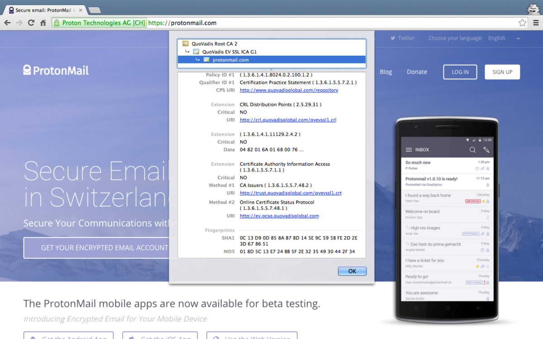Click the Use the Web Version button
Screen dimensions: 543x339
tap(252, 335)
